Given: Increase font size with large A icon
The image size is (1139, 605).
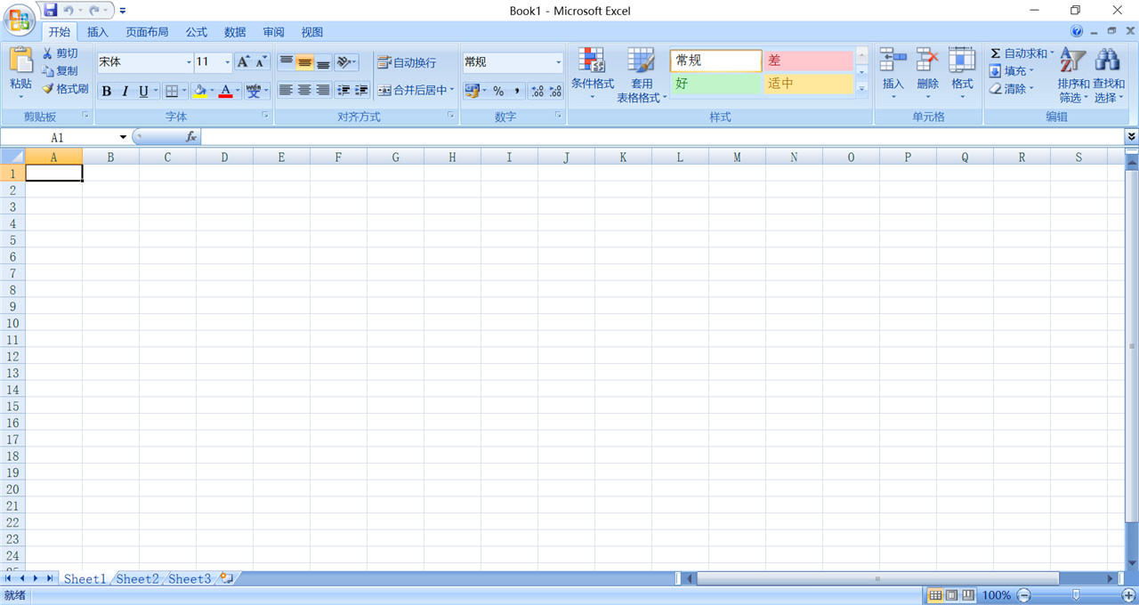Looking at the screenshot, I should pyautogui.click(x=243, y=61).
